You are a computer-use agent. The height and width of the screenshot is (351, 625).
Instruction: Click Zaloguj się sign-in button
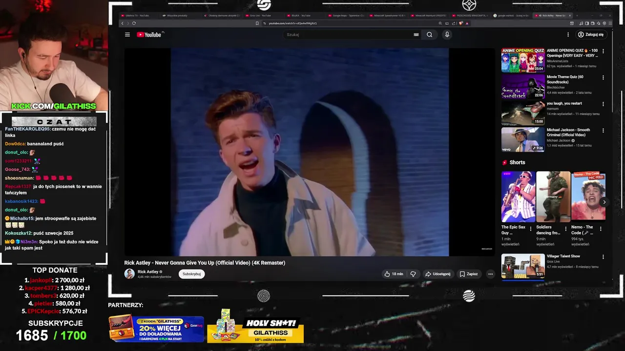(591, 35)
